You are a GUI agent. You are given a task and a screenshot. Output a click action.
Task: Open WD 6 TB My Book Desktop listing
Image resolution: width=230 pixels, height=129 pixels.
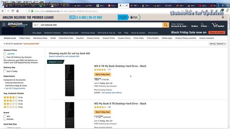coord(120,66)
